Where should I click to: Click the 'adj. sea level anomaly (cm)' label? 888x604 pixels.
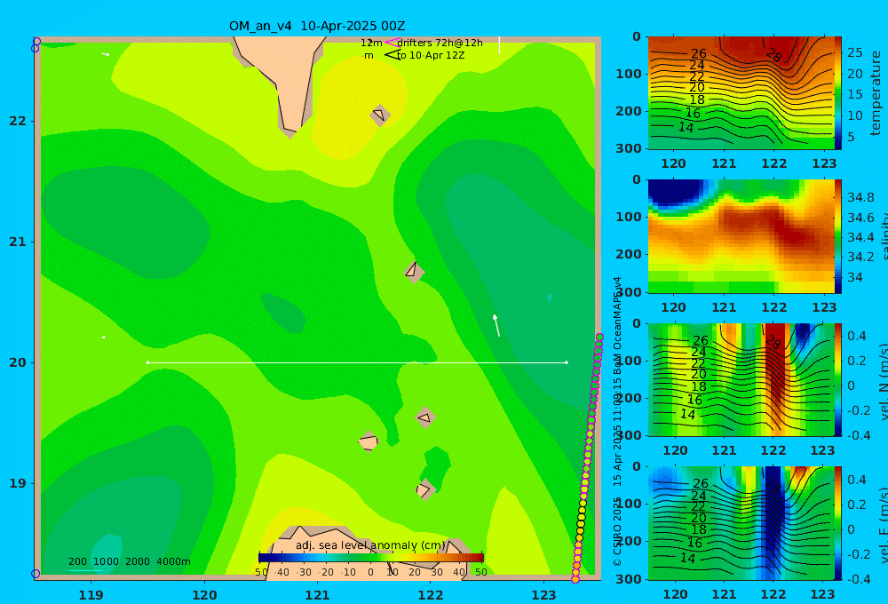click(370, 545)
